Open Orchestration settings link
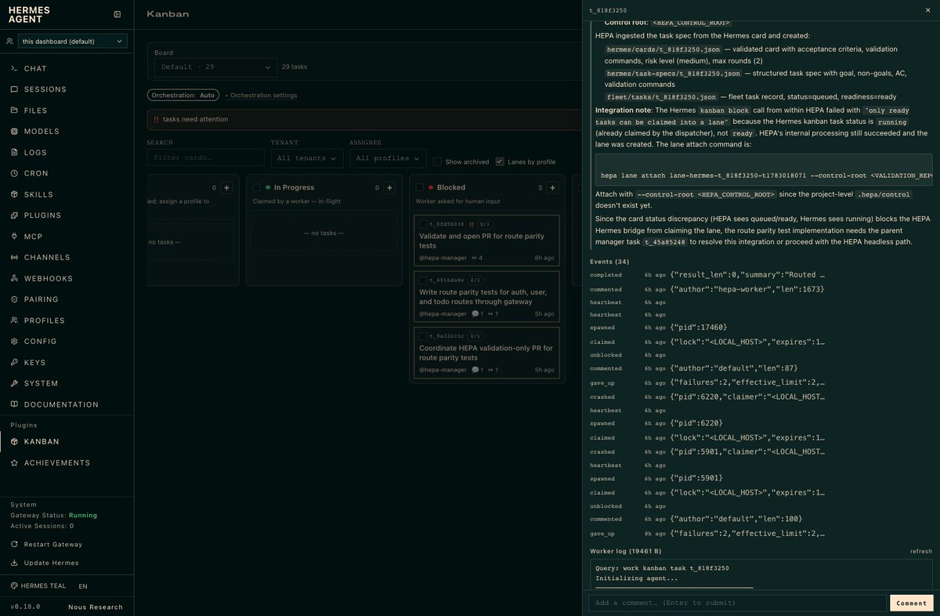940x616 pixels. (x=263, y=96)
